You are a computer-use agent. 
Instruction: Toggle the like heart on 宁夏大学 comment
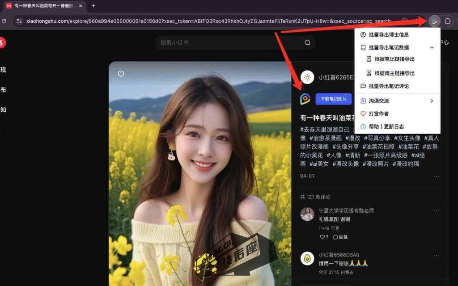[322, 237]
